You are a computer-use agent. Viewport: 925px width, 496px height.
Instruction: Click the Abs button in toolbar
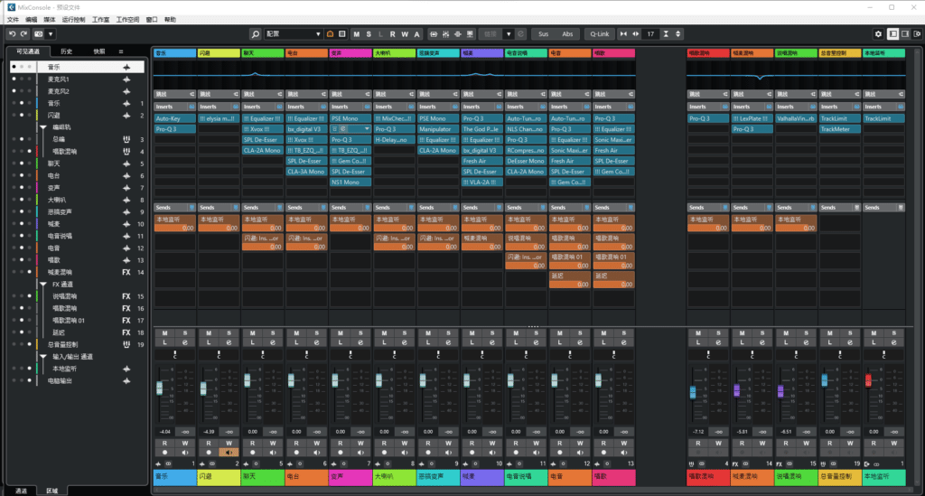coord(567,33)
